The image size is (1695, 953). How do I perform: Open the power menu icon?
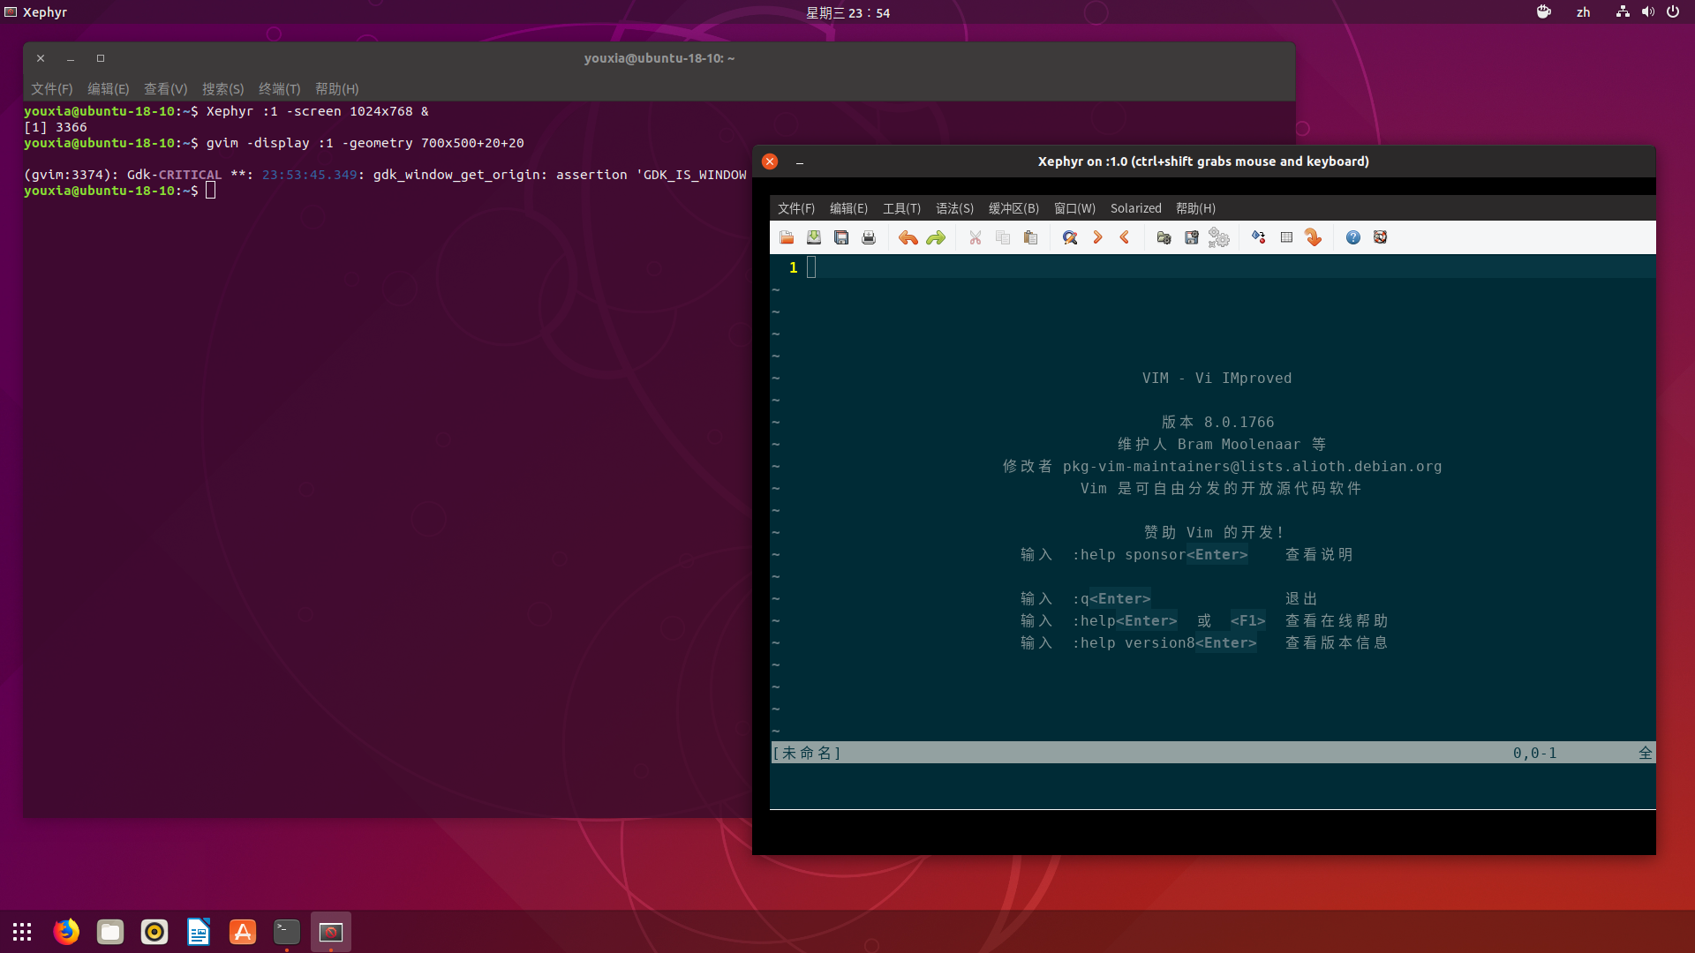(x=1672, y=12)
